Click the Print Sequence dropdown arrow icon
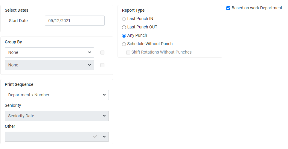Image resolution: width=288 pixels, height=149 pixels. (104, 95)
